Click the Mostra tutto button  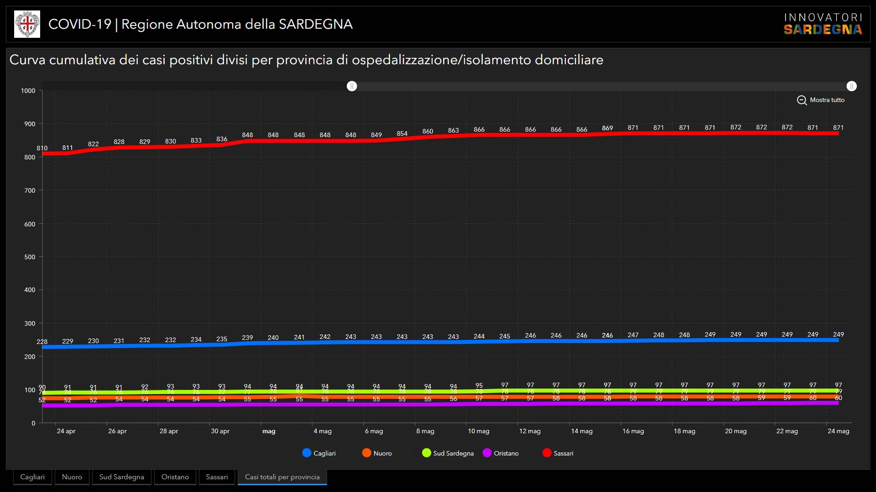(x=827, y=100)
